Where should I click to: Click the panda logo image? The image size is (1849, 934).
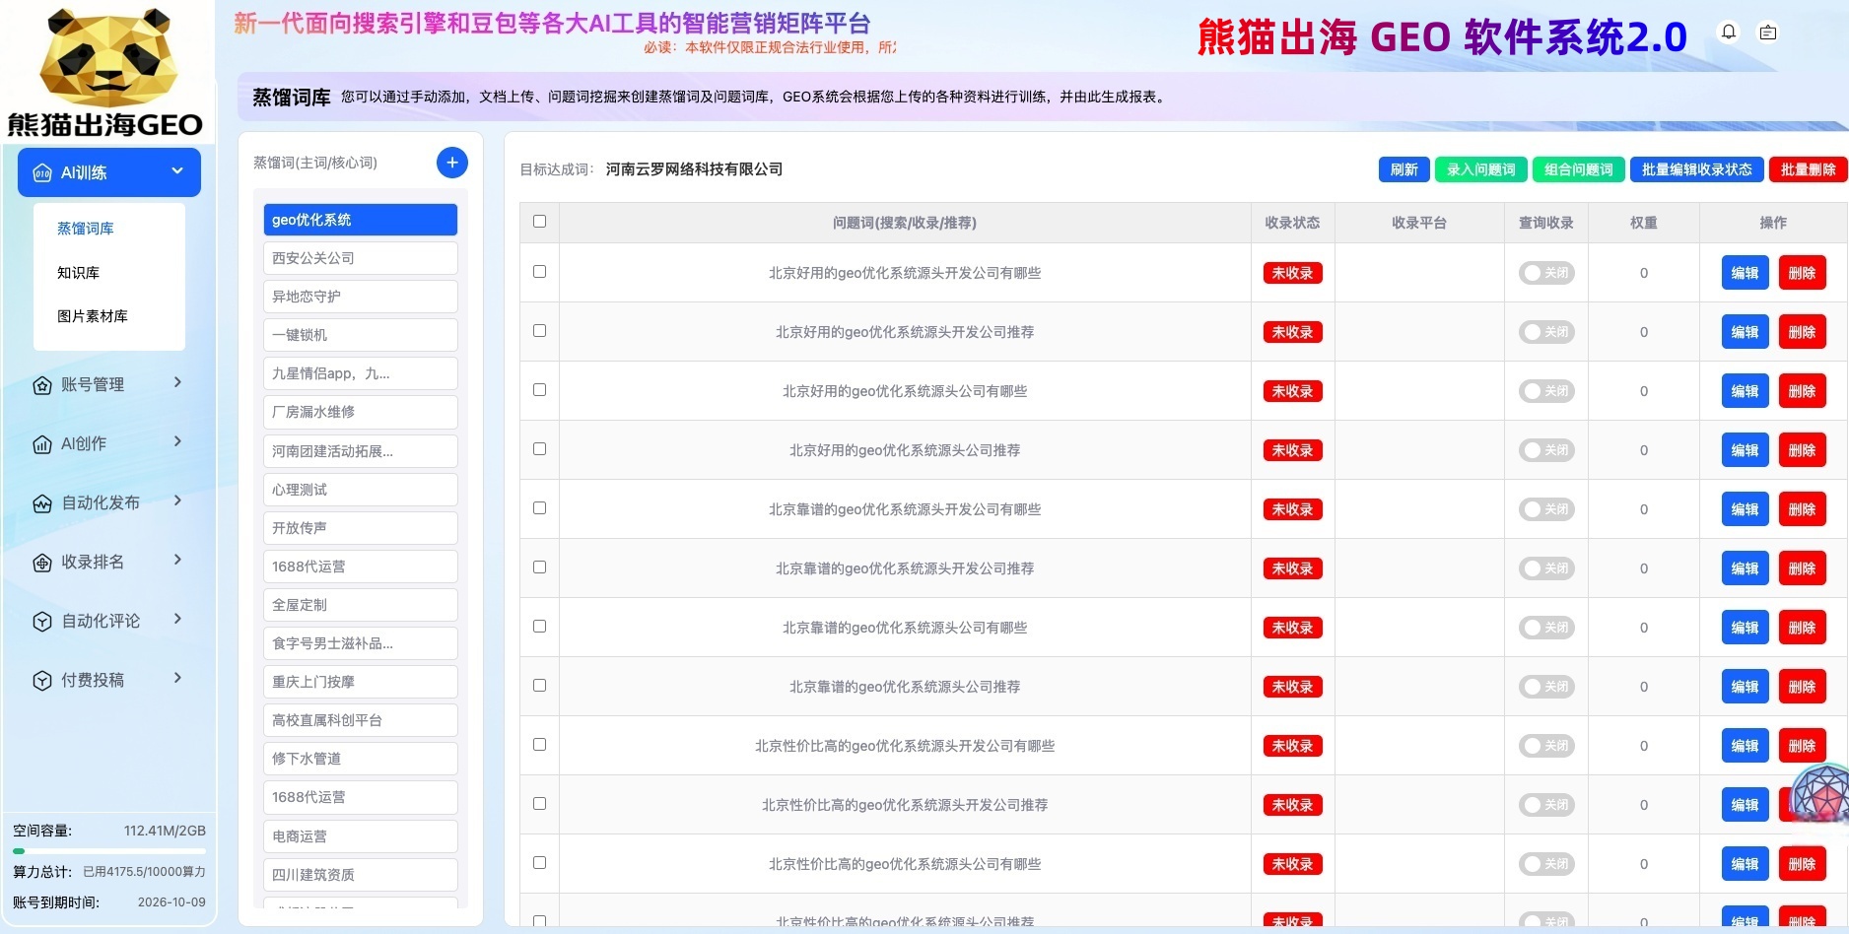click(106, 59)
